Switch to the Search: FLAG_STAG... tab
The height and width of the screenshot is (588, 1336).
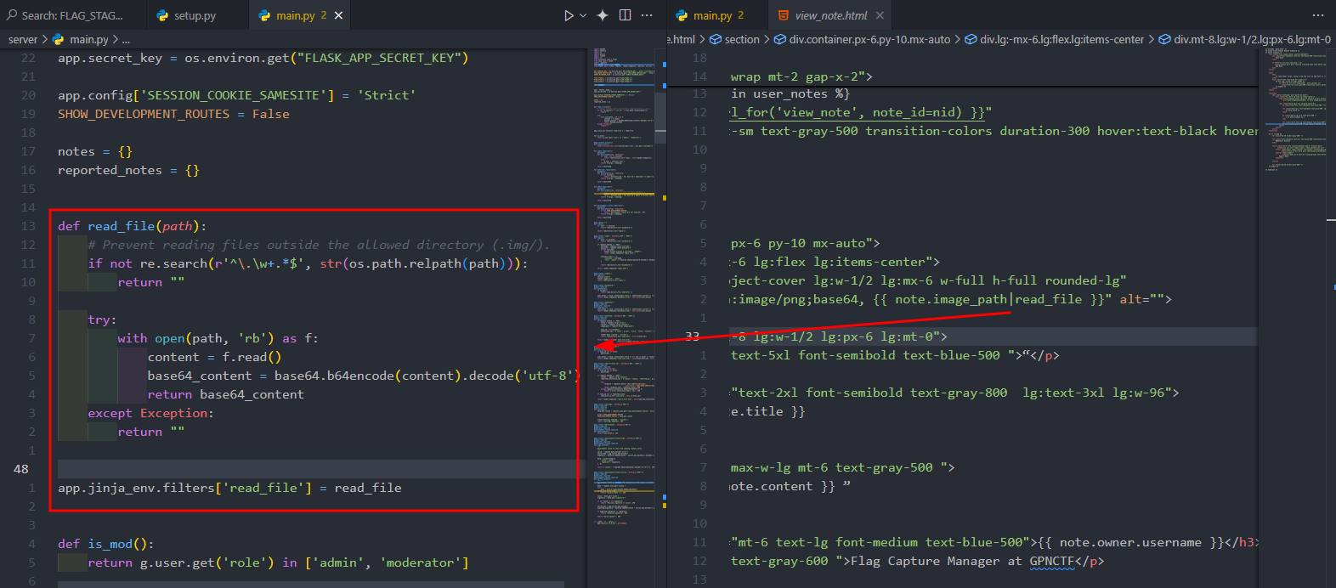click(72, 15)
